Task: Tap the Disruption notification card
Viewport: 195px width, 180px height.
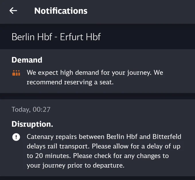Action: [97, 138]
